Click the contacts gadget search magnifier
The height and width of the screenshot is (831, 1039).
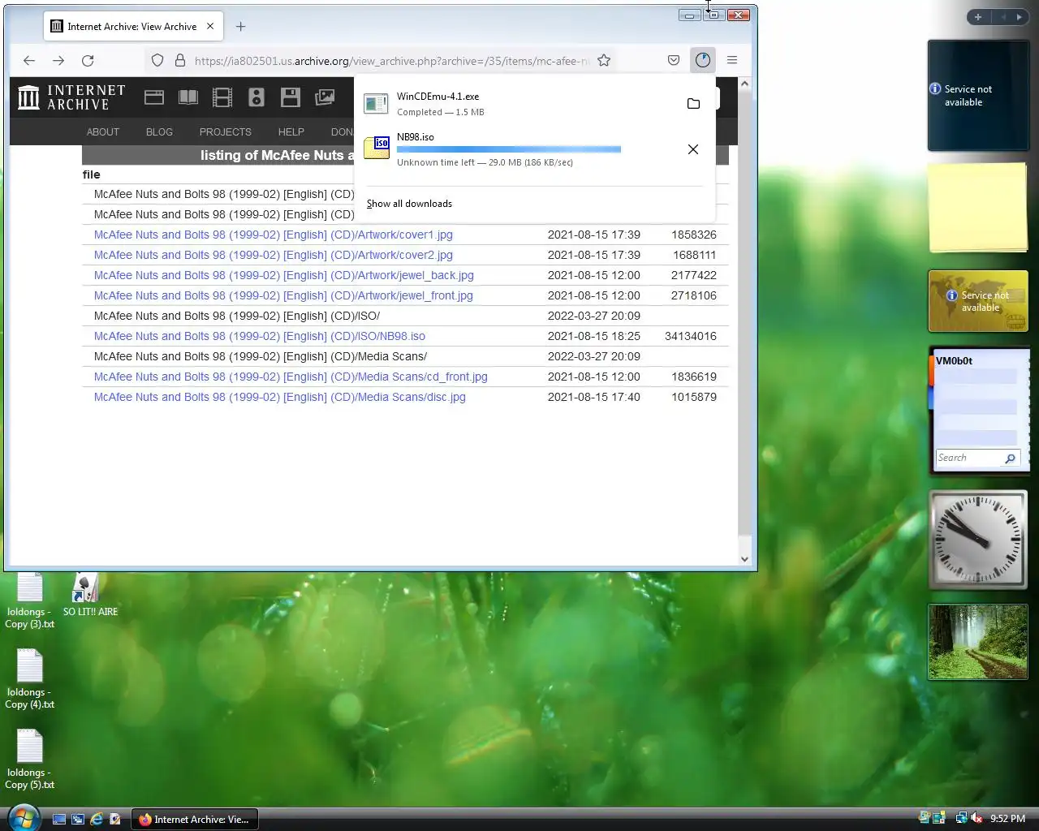coord(1011,459)
